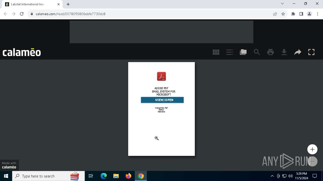This screenshot has height=181, width=323.
Task: Launch Microsoft Edge from taskbar
Action: coord(104,176)
